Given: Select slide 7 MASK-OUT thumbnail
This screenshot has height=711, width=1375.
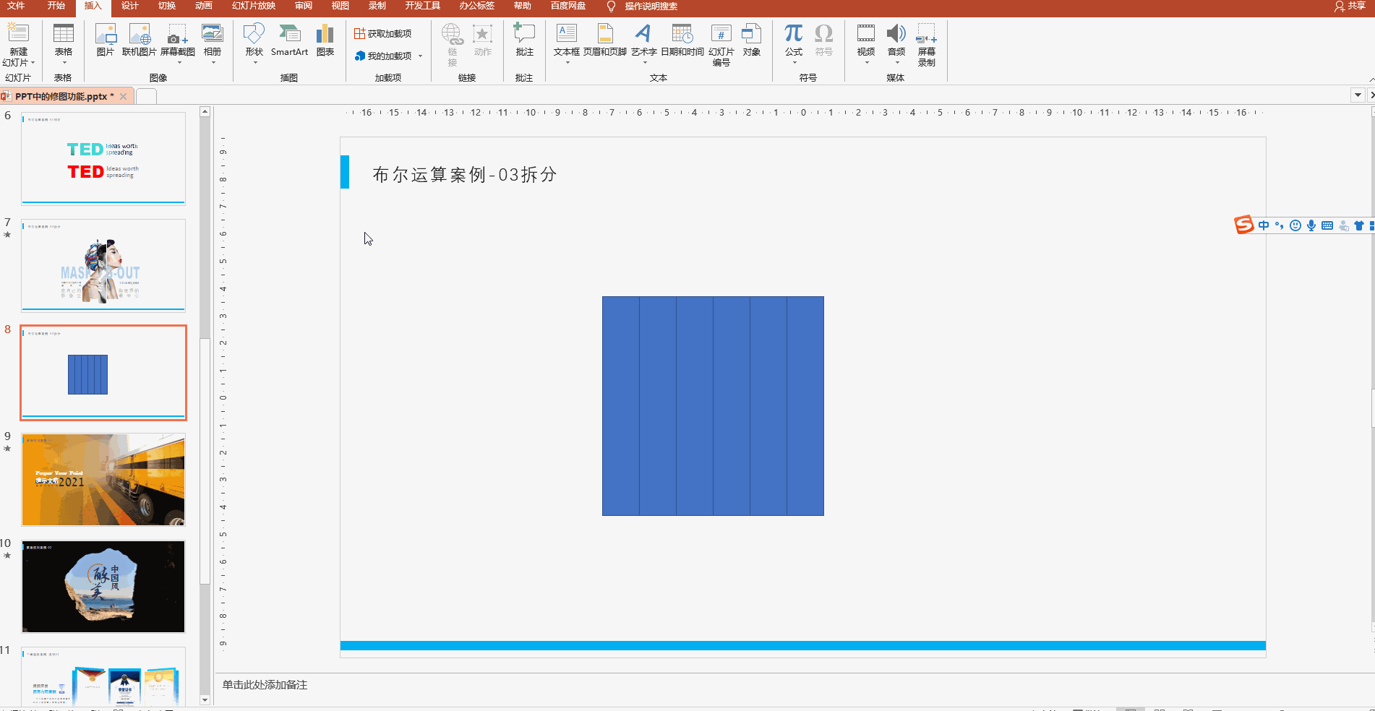Looking at the screenshot, I should tap(103, 265).
